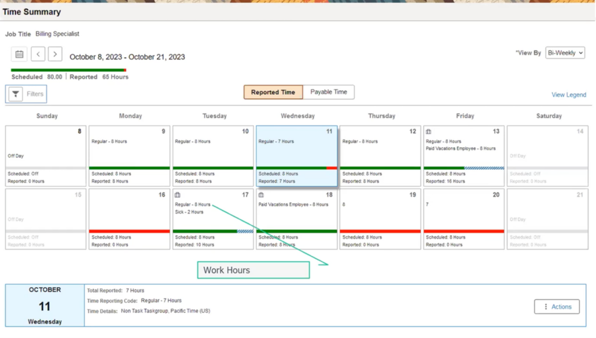This screenshot has height=338, width=596.
Task: Keep Reported Time view selected
Action: 273,91
